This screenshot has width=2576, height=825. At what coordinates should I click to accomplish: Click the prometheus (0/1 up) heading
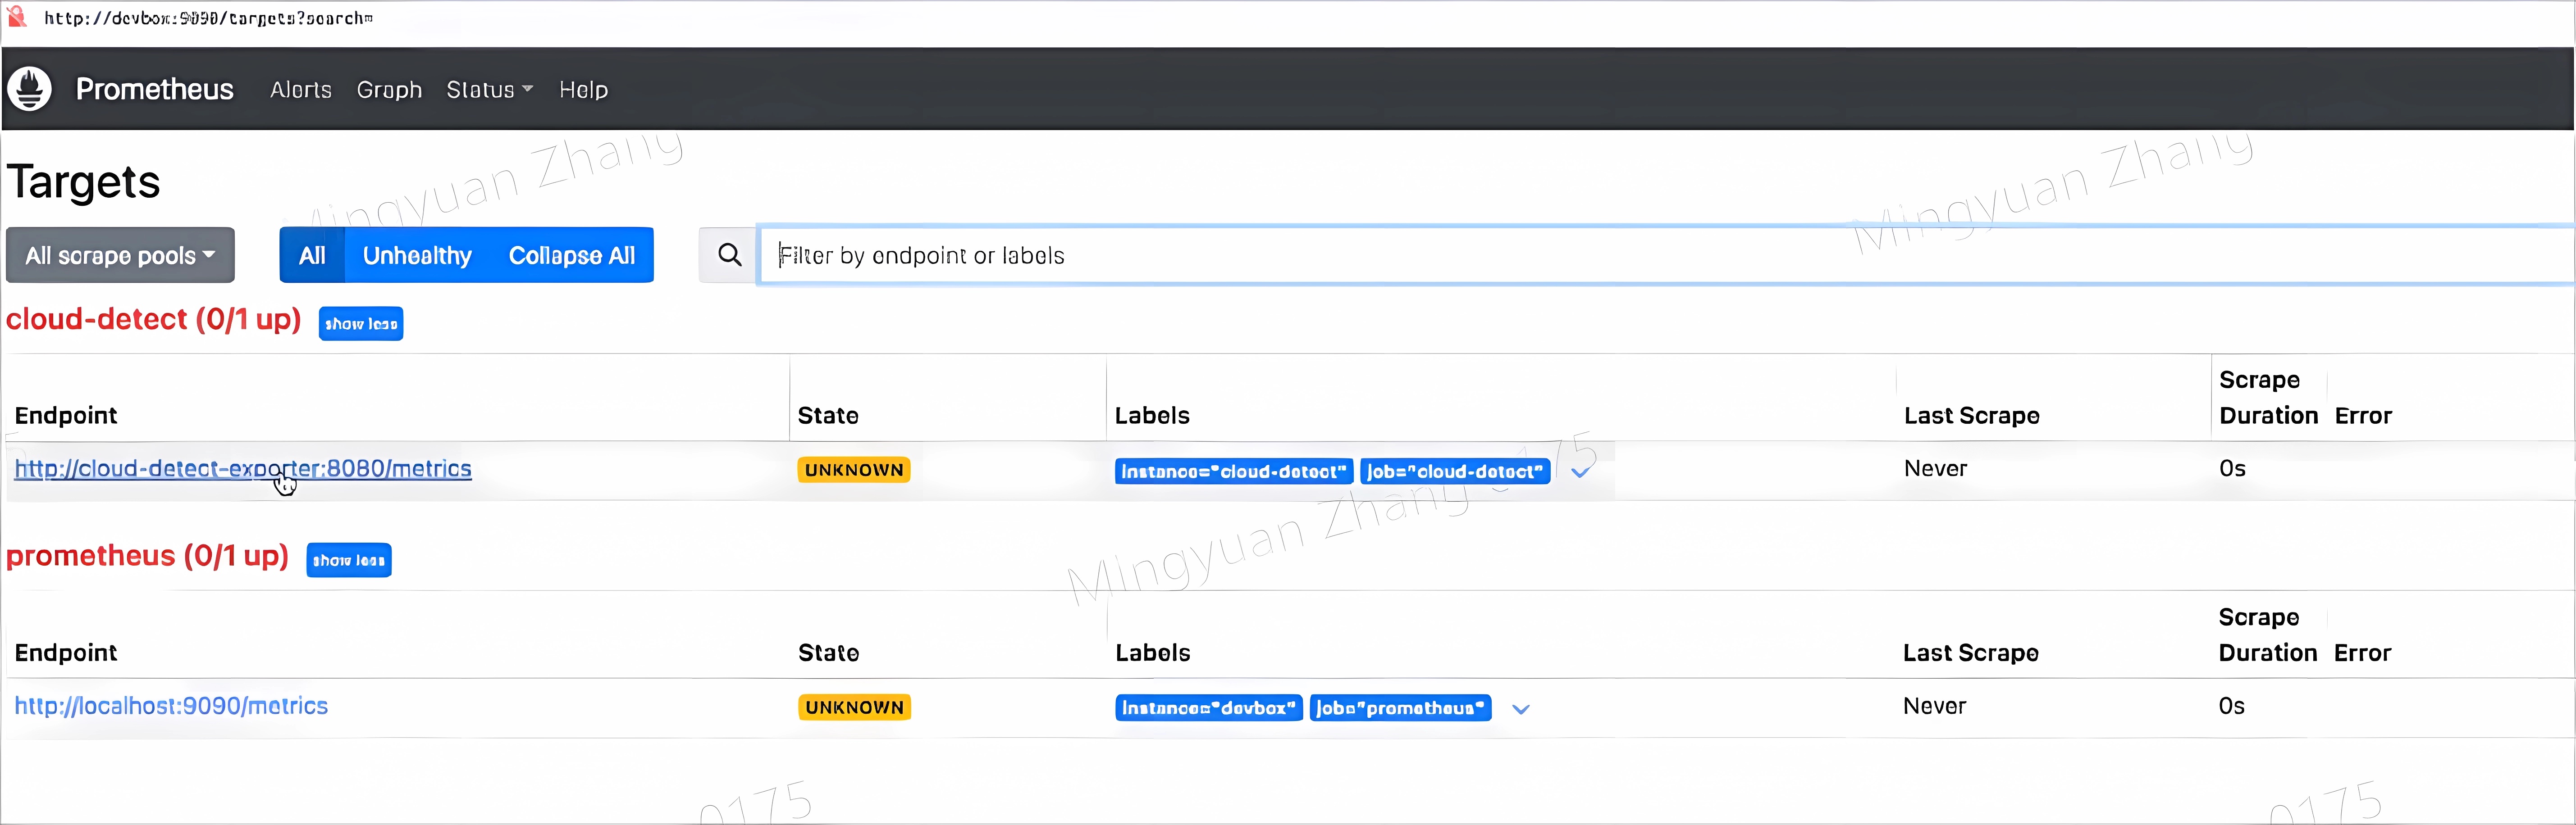click(148, 556)
